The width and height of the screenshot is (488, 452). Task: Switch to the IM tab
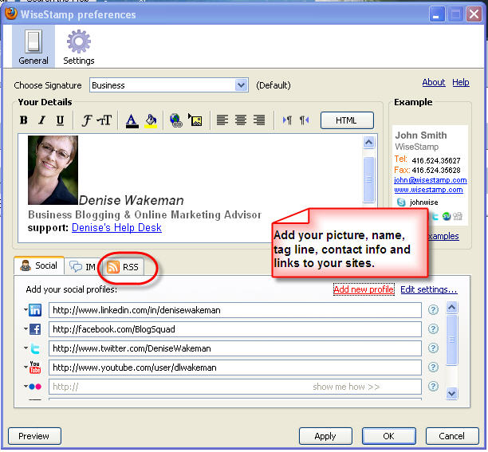82,267
